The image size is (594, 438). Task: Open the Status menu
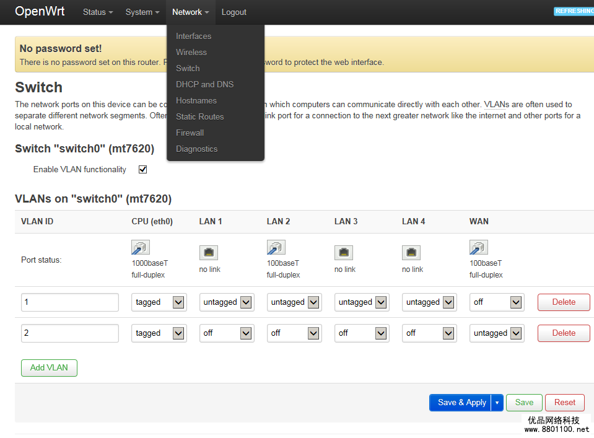[x=98, y=12]
